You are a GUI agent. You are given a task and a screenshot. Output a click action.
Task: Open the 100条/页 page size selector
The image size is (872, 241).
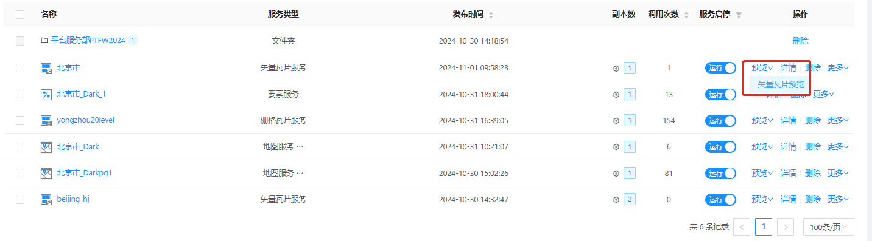(x=829, y=227)
